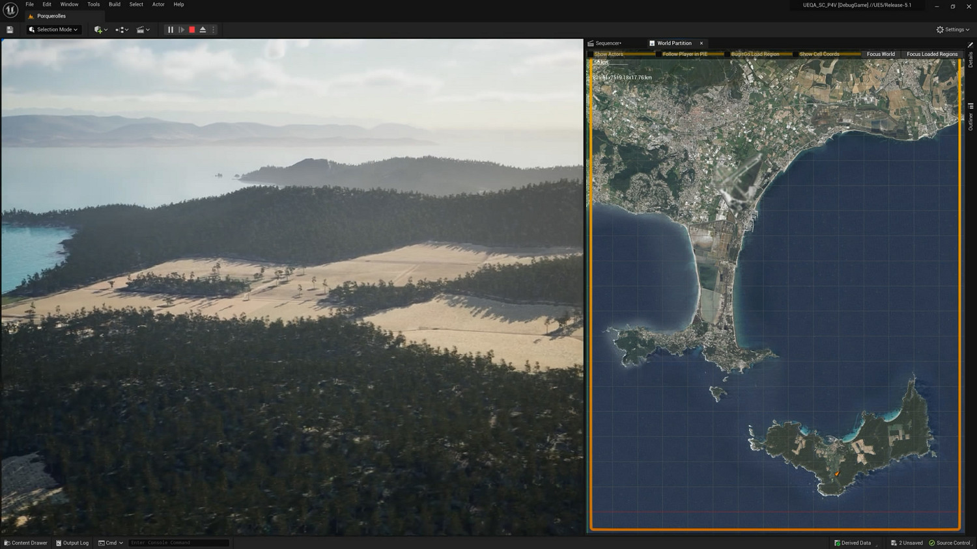Toggle Follow Player in PIE checkbox
The height and width of the screenshot is (549, 977).
pyautogui.click(x=658, y=55)
